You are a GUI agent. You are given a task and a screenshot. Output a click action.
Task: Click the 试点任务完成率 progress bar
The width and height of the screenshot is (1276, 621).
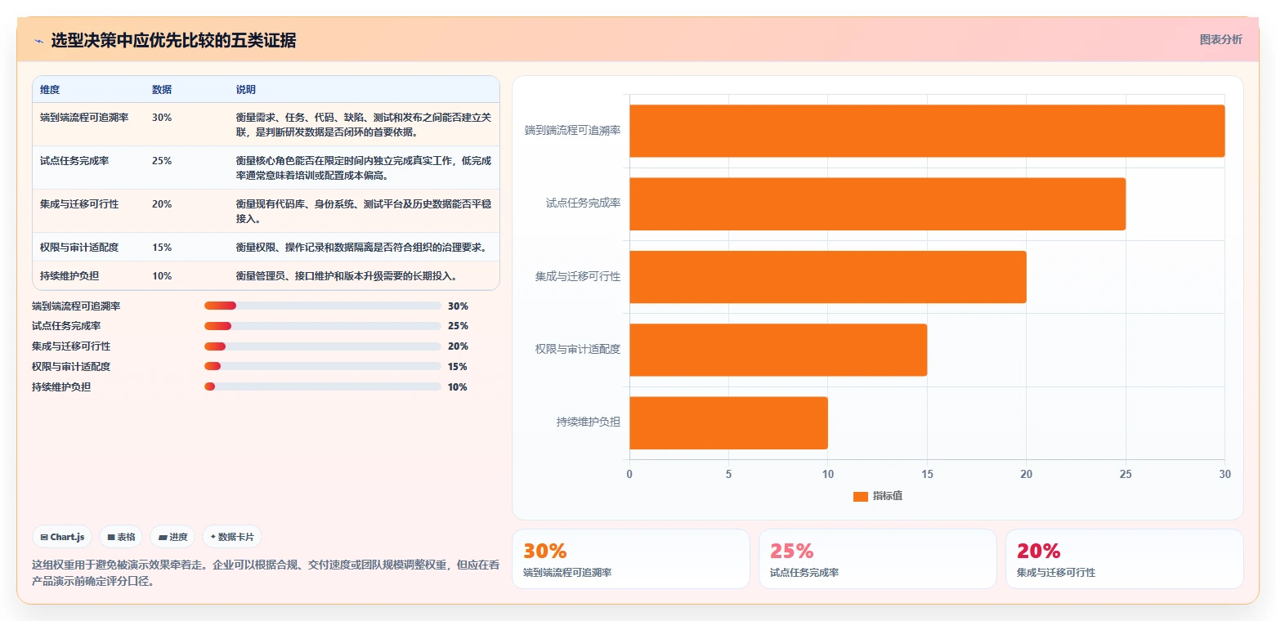(322, 326)
